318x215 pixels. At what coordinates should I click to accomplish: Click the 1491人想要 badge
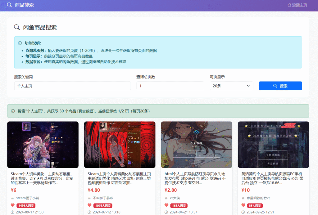point(26,205)
